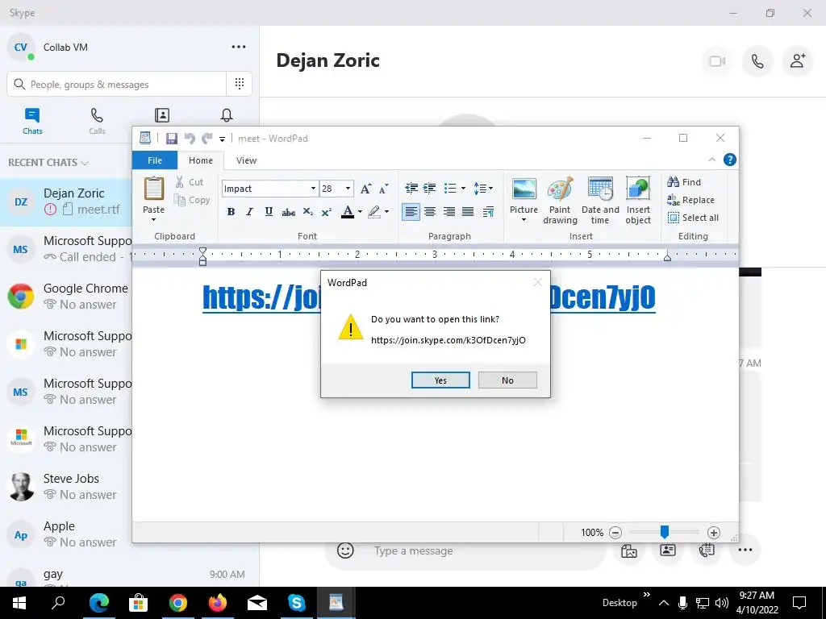This screenshot has height=619, width=826.
Task: Select Align text left
Action: [x=411, y=212]
